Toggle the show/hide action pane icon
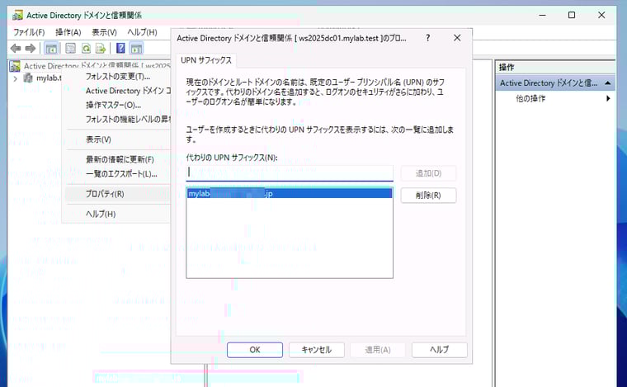Viewport: 627px width, 387px height. [136, 49]
